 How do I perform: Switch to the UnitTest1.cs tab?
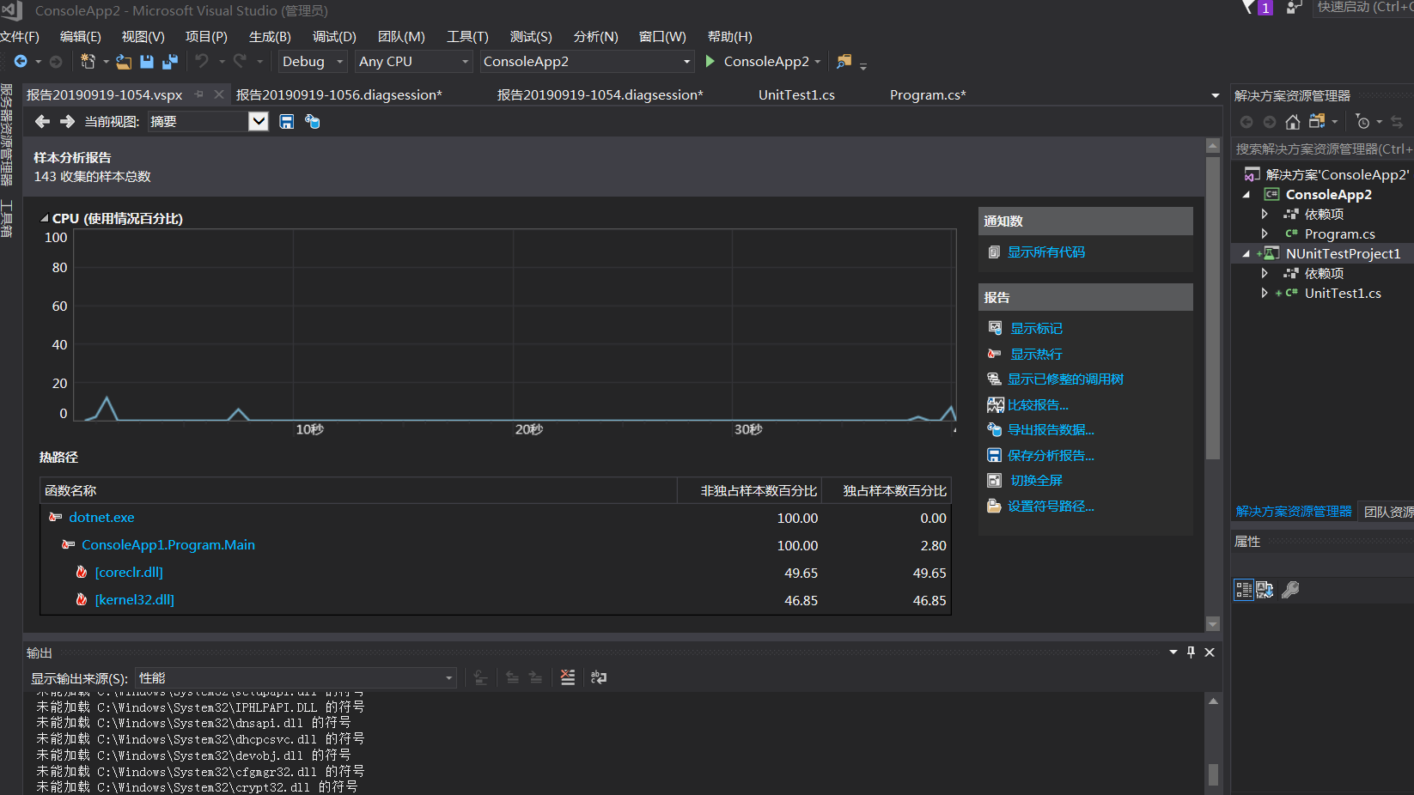tap(796, 95)
